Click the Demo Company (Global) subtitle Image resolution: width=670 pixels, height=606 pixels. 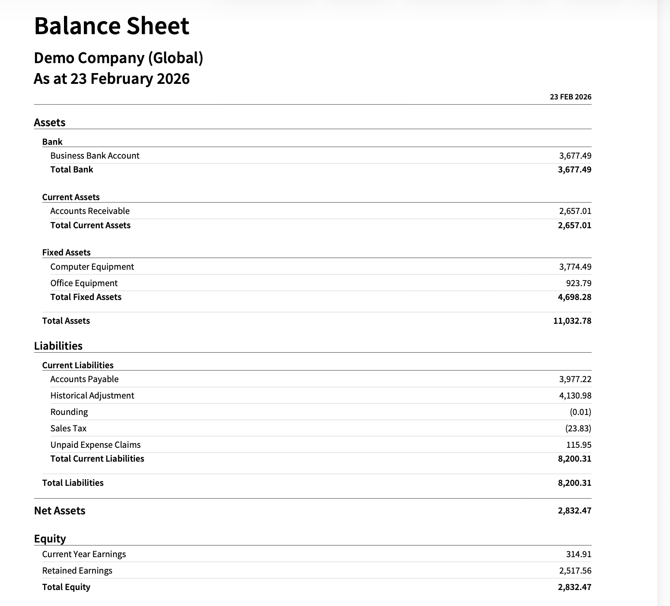[x=118, y=58]
